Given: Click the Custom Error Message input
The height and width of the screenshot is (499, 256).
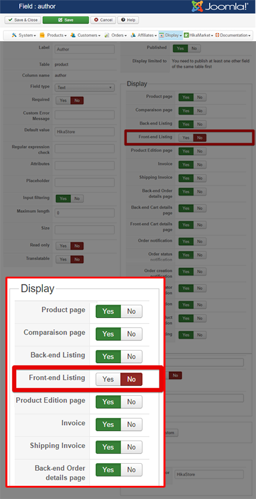Looking at the screenshot, I should [85, 115].
